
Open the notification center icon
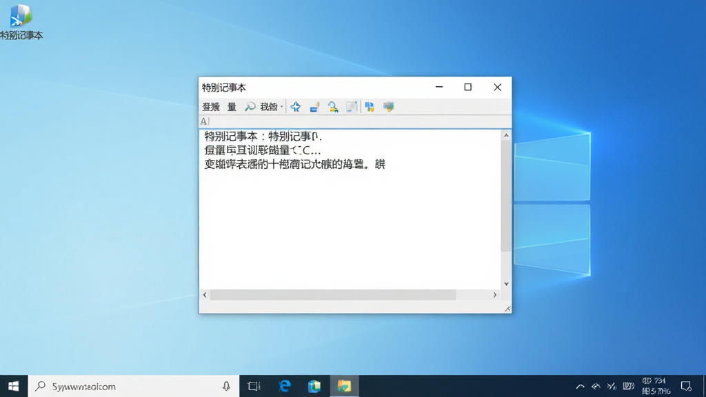click(686, 386)
